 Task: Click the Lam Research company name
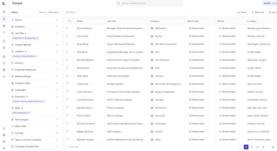pyautogui.click(x=162, y=60)
